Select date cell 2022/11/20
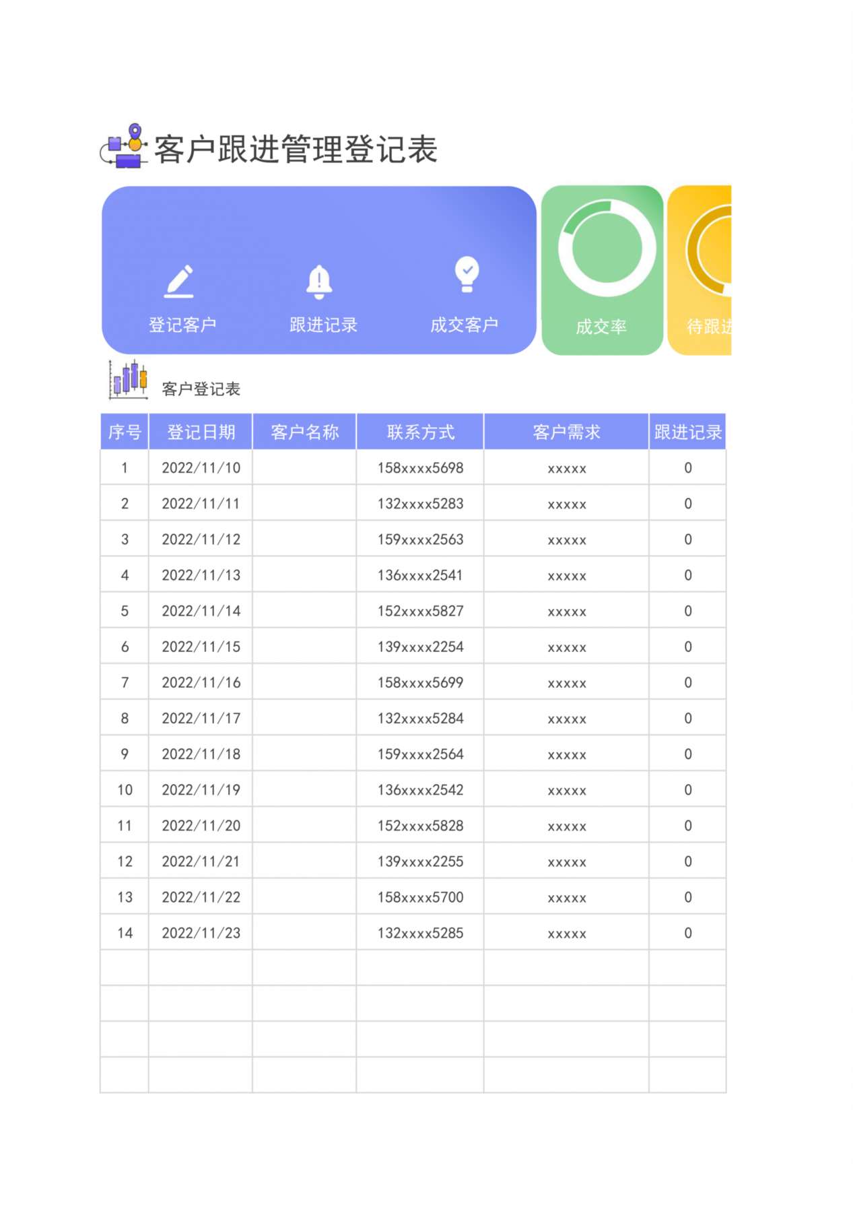 click(x=201, y=824)
